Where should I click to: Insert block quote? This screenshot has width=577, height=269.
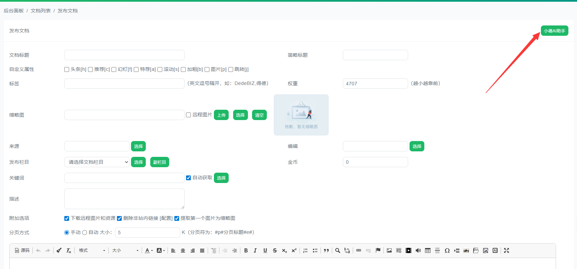pos(326,250)
